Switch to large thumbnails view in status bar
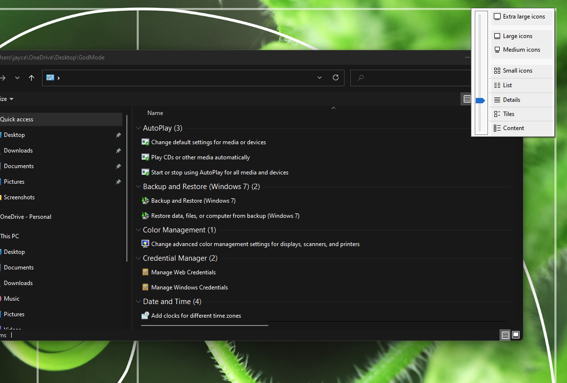This screenshot has height=383, width=567. [516, 335]
